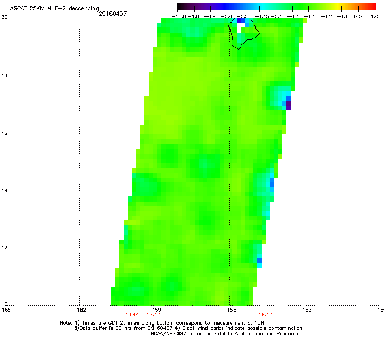Click the dark purple start of the color bar
The width and height of the screenshot is (384, 337).
pyautogui.click(x=181, y=6)
